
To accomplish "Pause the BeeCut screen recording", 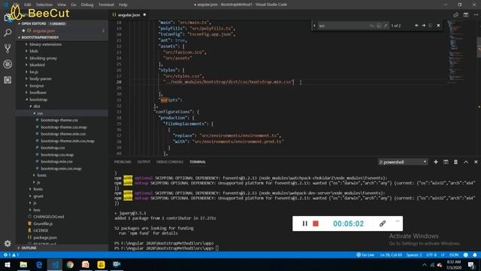I will point(304,224).
